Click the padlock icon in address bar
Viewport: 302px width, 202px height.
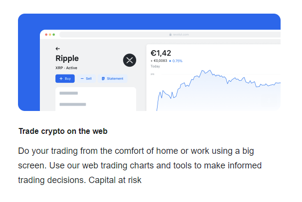pyautogui.click(x=170, y=35)
